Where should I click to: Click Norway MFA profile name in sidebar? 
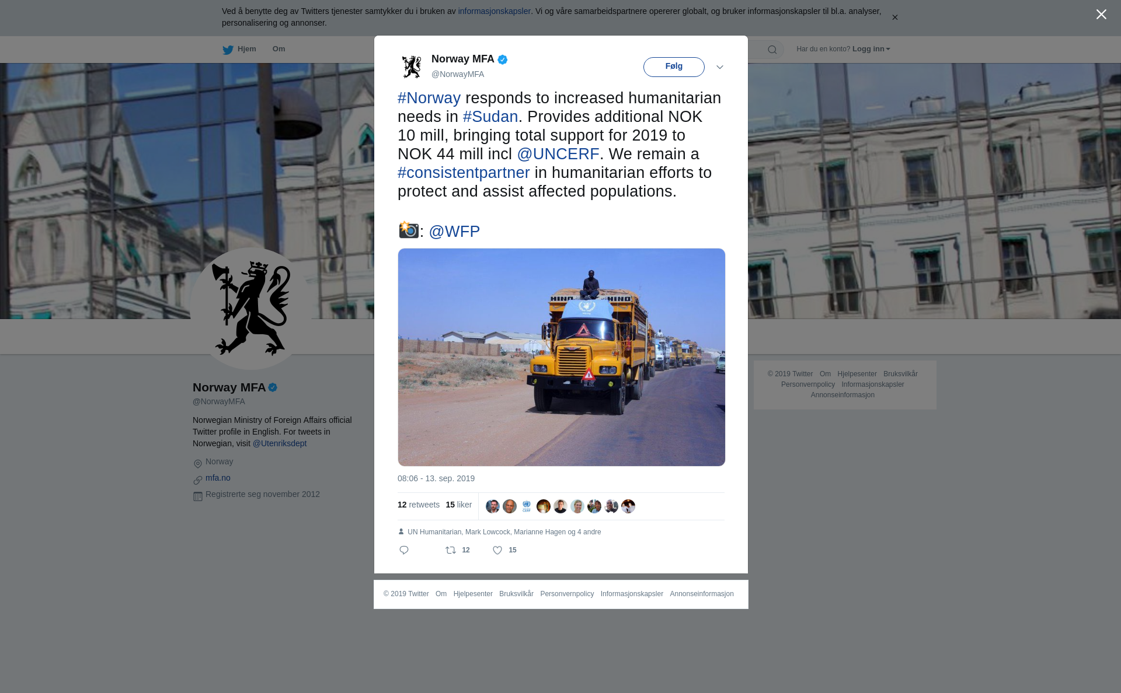point(229,387)
